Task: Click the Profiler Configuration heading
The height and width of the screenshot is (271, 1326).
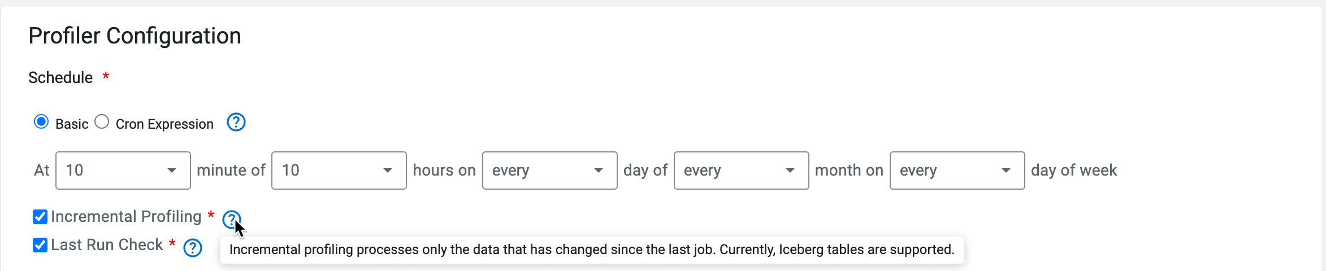Action: (135, 36)
